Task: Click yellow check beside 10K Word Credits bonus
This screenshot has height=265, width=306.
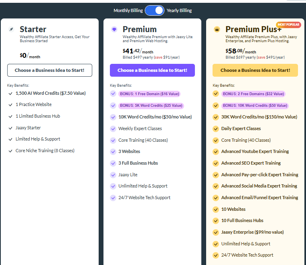Action: (x=216, y=106)
